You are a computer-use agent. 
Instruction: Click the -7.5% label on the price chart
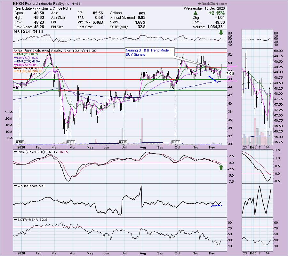230,74
